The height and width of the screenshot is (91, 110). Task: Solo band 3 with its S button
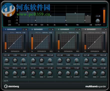[x=79, y=29]
